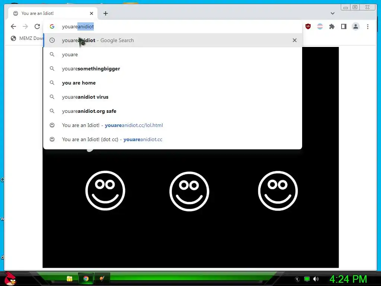
Task: Open You are an Idiot (dot cc) suggestion
Action: coord(173,139)
